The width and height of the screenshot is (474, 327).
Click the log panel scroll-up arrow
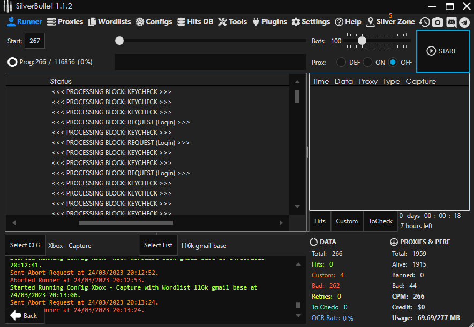coord(298,264)
